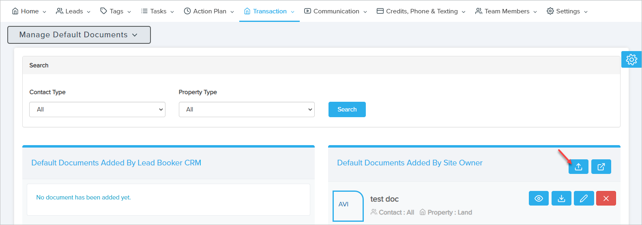Viewport: 642px width, 225px height.
Task: Expand the Settings menu in navbar
Action: pyautogui.click(x=567, y=11)
